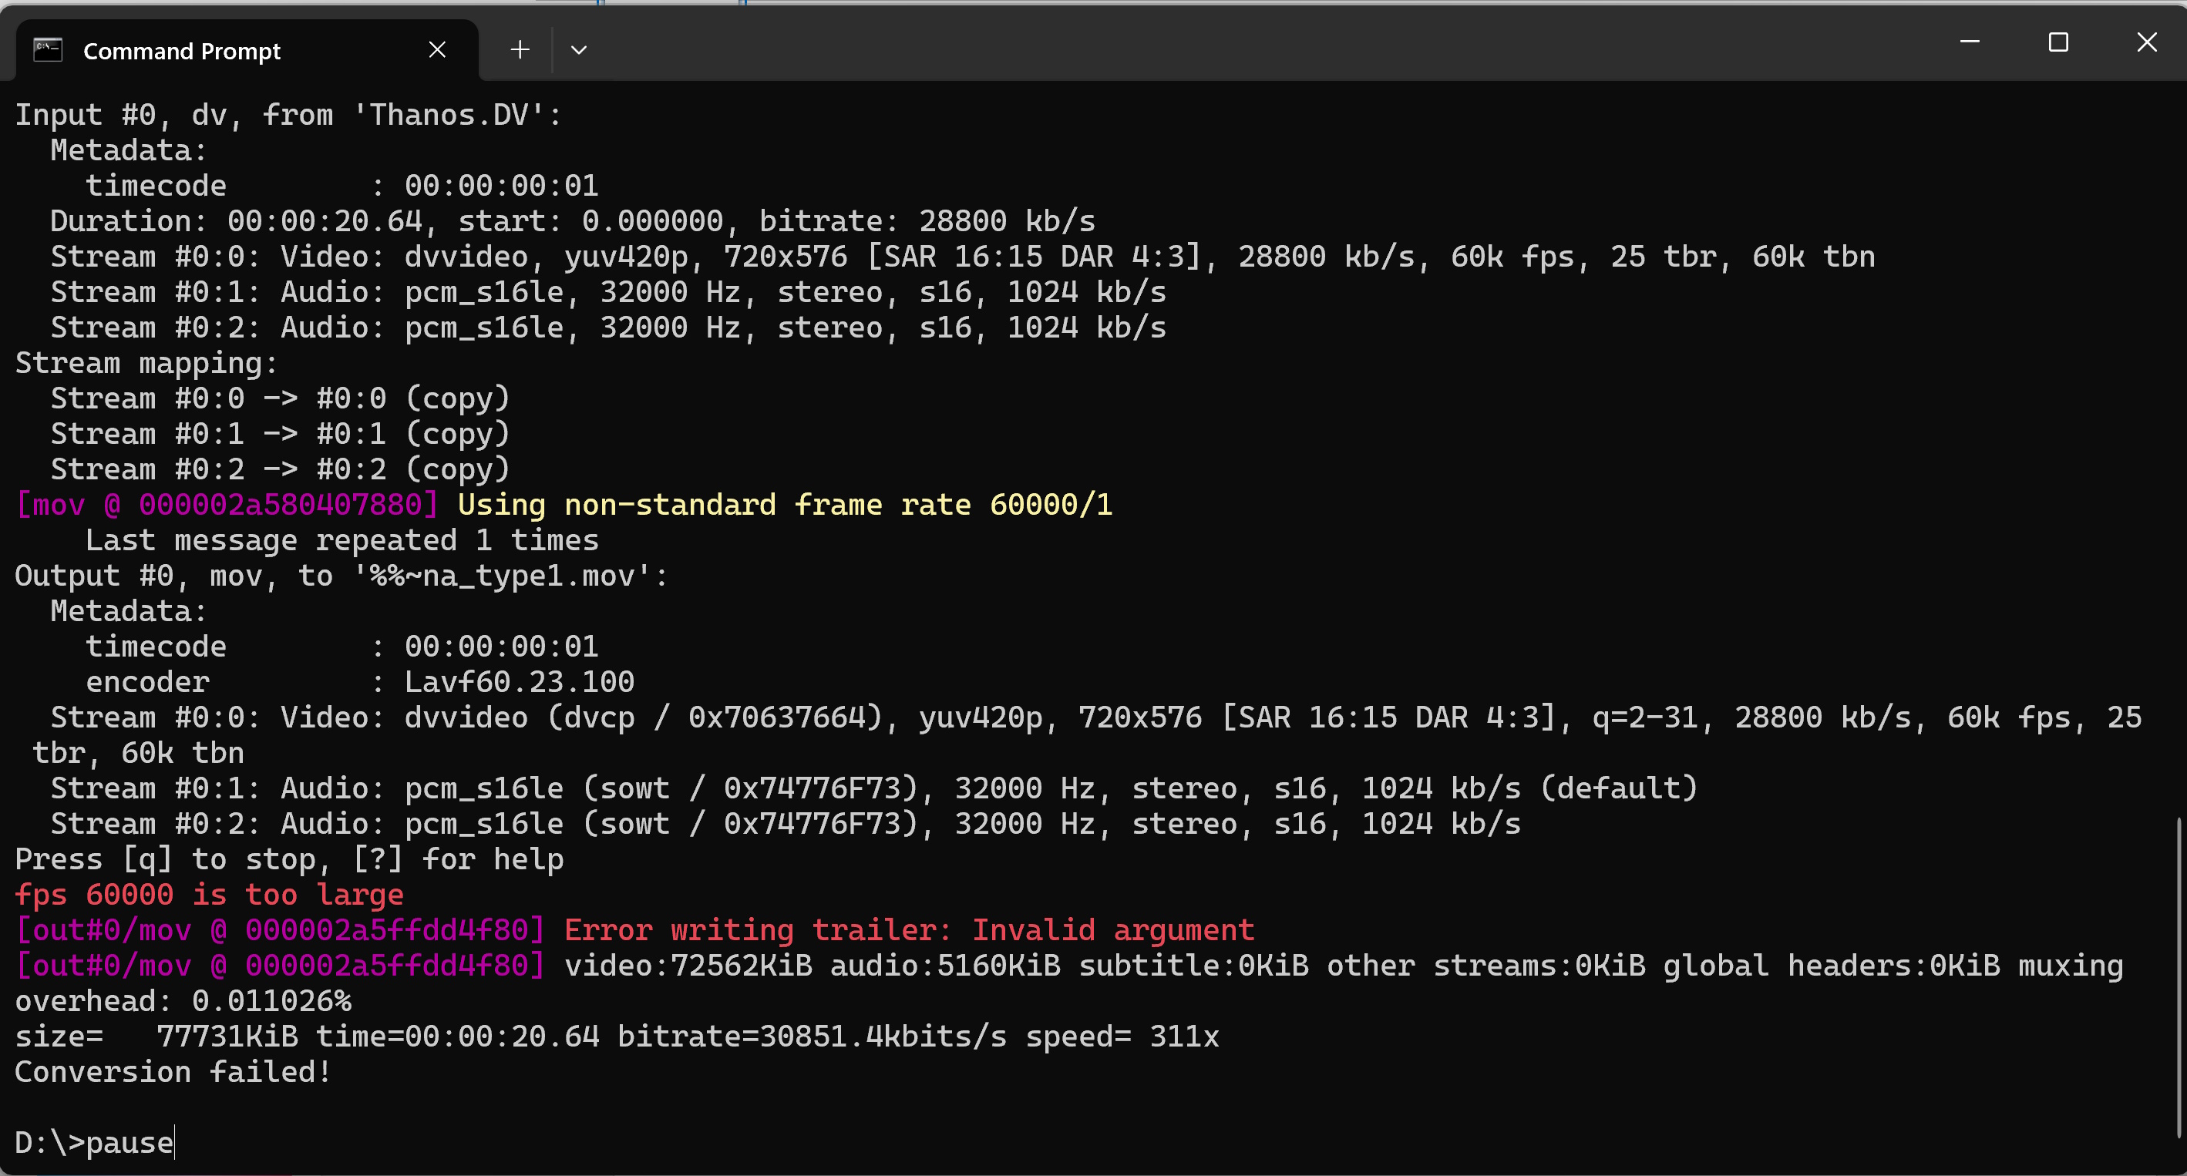Click the "Input #0, dv, from 'Thanos.DV'" line

(x=288, y=115)
